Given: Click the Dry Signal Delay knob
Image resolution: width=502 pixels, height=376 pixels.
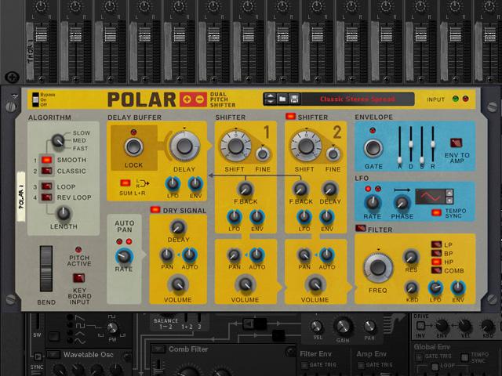Looking at the screenshot, I should click(x=178, y=227).
